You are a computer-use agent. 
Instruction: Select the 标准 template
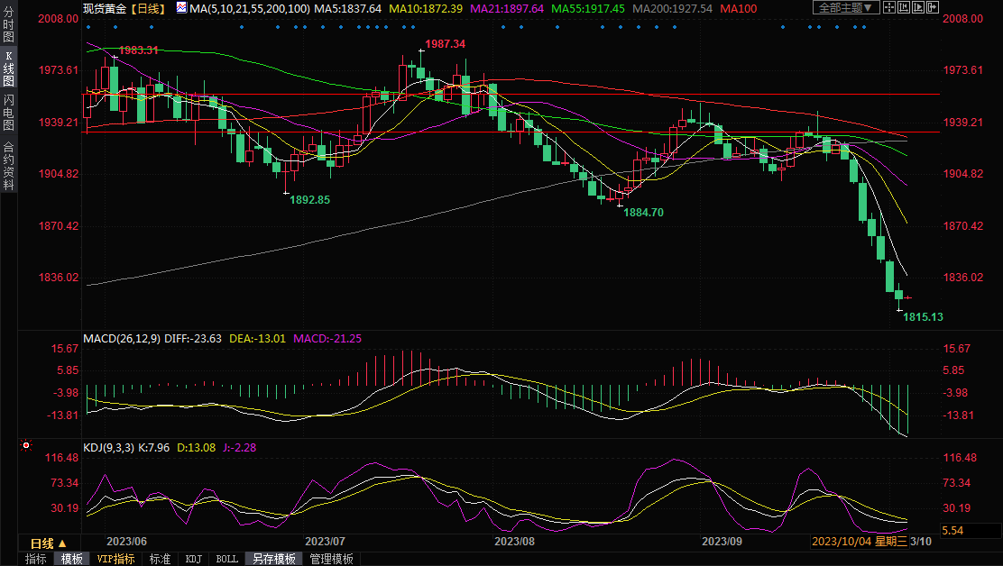[x=160, y=559]
